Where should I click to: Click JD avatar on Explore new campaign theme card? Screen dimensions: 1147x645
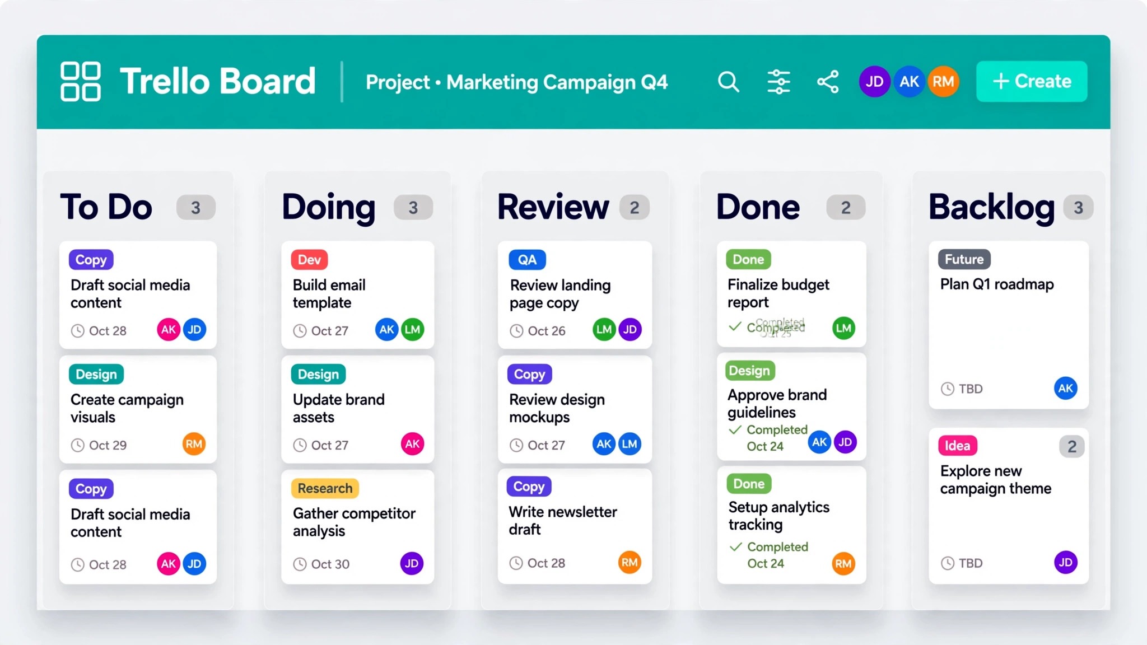pos(1065,562)
